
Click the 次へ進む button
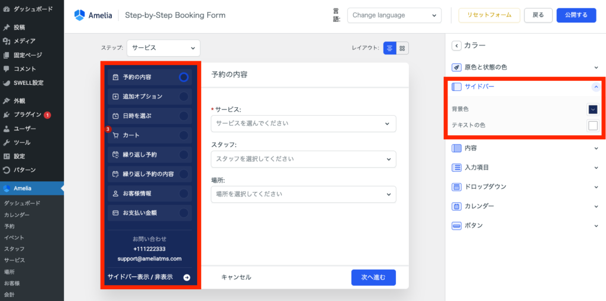coord(373,277)
